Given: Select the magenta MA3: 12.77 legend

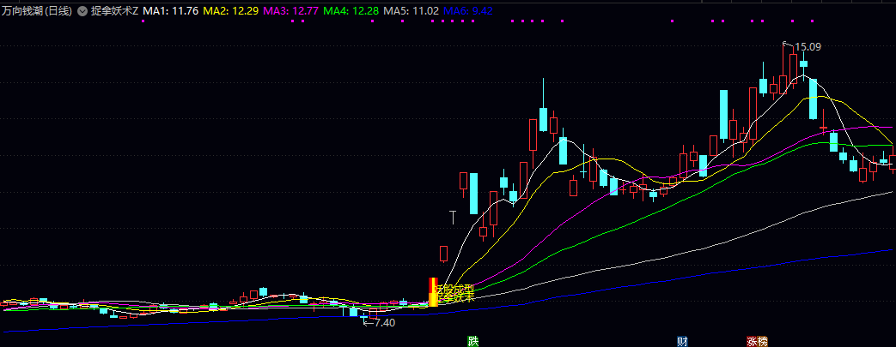Looking at the screenshot, I should pos(290,11).
